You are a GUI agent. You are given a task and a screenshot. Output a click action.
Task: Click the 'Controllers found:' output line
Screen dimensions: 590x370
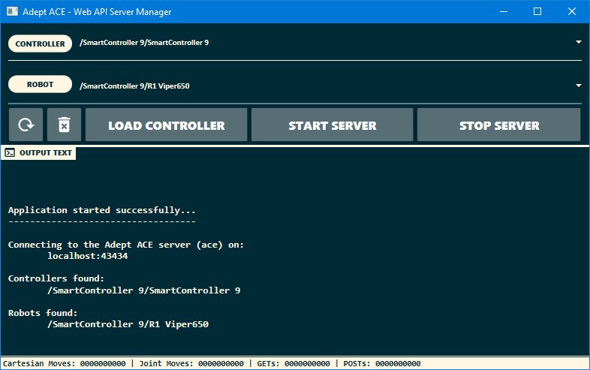click(56, 278)
